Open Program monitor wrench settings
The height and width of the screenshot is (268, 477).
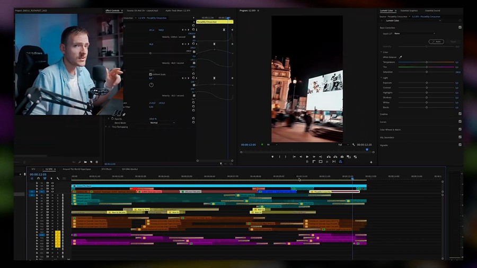click(x=354, y=145)
